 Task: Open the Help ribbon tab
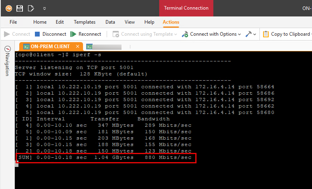(x=149, y=22)
